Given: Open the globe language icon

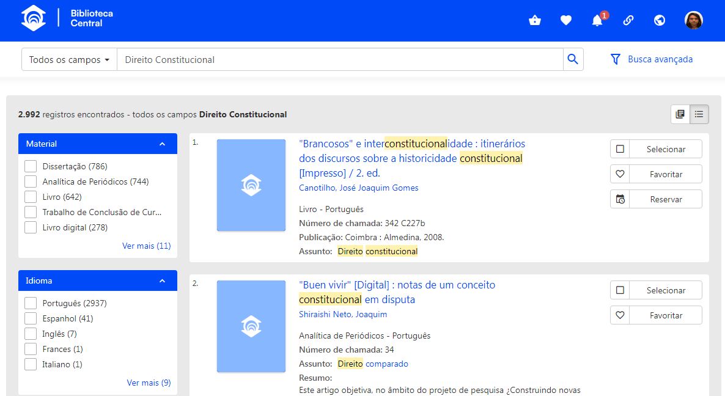Looking at the screenshot, I should pos(660,20).
